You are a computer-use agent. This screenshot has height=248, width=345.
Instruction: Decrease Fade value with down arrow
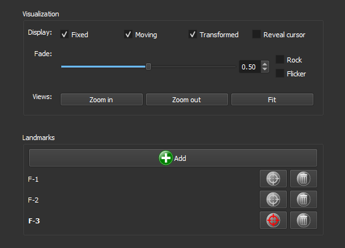pos(265,69)
